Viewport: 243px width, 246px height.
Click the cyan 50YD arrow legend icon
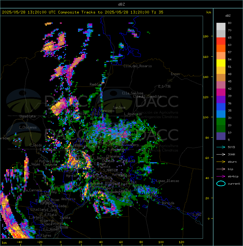pyautogui.click(x=221, y=147)
